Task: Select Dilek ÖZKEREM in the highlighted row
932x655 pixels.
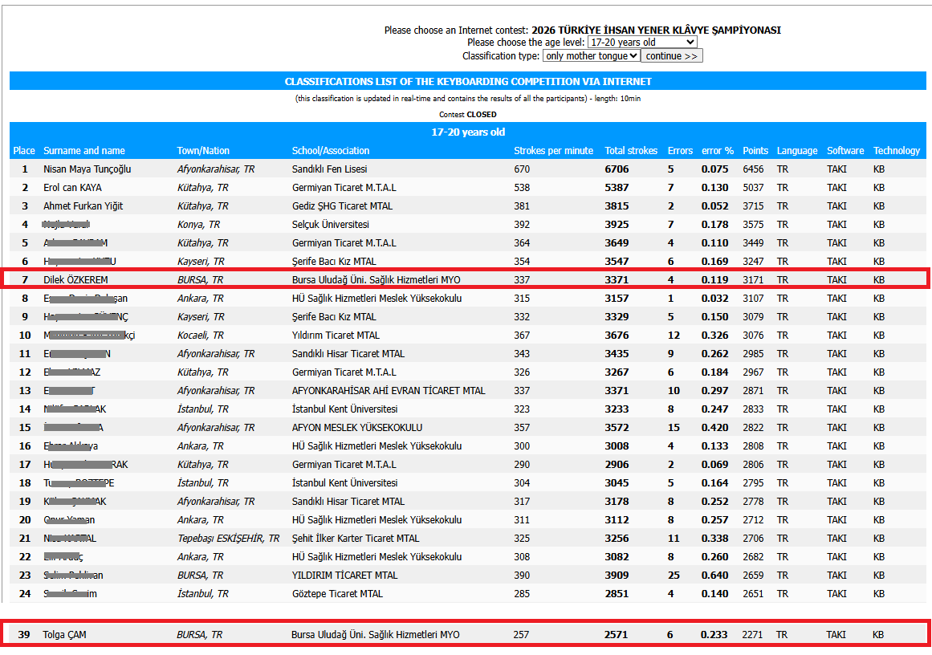Action: click(75, 280)
